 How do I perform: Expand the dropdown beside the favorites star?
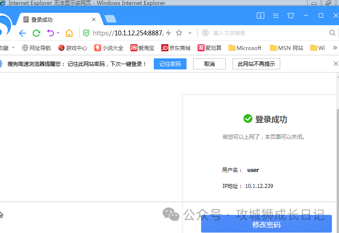(x=190, y=33)
